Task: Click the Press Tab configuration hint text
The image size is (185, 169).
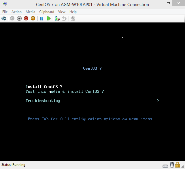Action: point(91,119)
